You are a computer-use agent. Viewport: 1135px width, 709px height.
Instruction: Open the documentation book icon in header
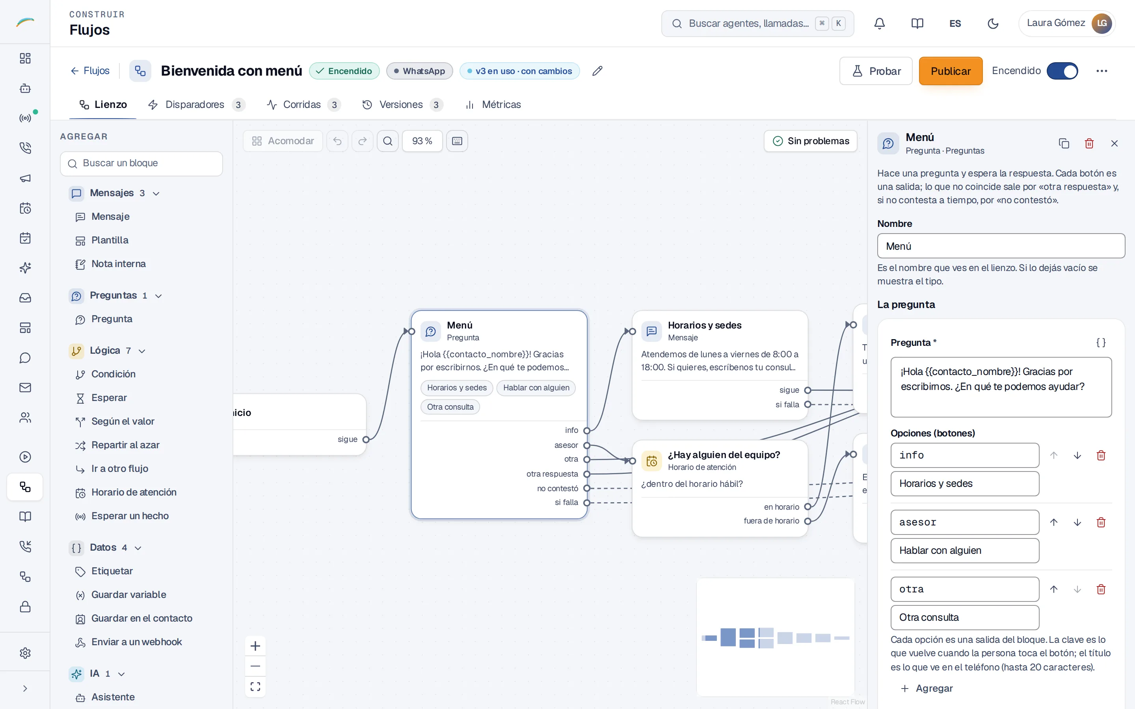point(917,24)
